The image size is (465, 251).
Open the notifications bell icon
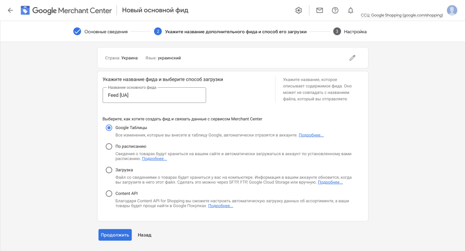(351, 10)
